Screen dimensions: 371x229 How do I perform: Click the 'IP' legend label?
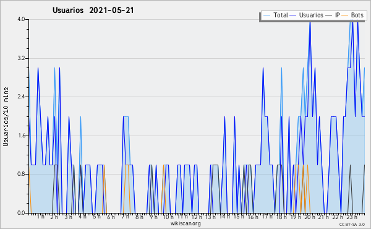coord(337,15)
